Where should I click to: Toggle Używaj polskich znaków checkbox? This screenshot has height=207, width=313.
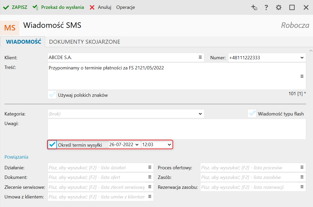click(52, 95)
